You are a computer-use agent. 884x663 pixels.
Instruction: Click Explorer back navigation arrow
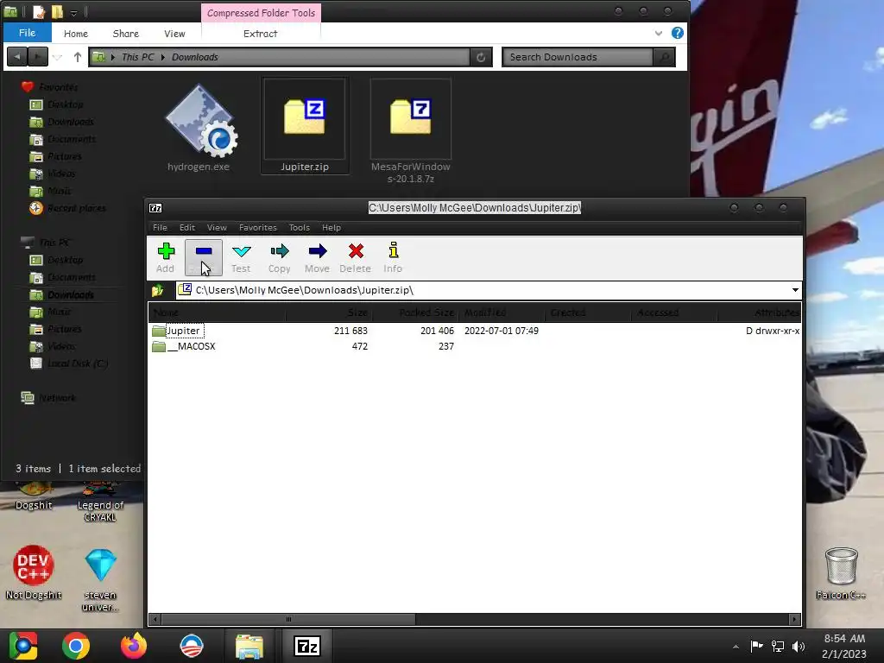coord(17,57)
